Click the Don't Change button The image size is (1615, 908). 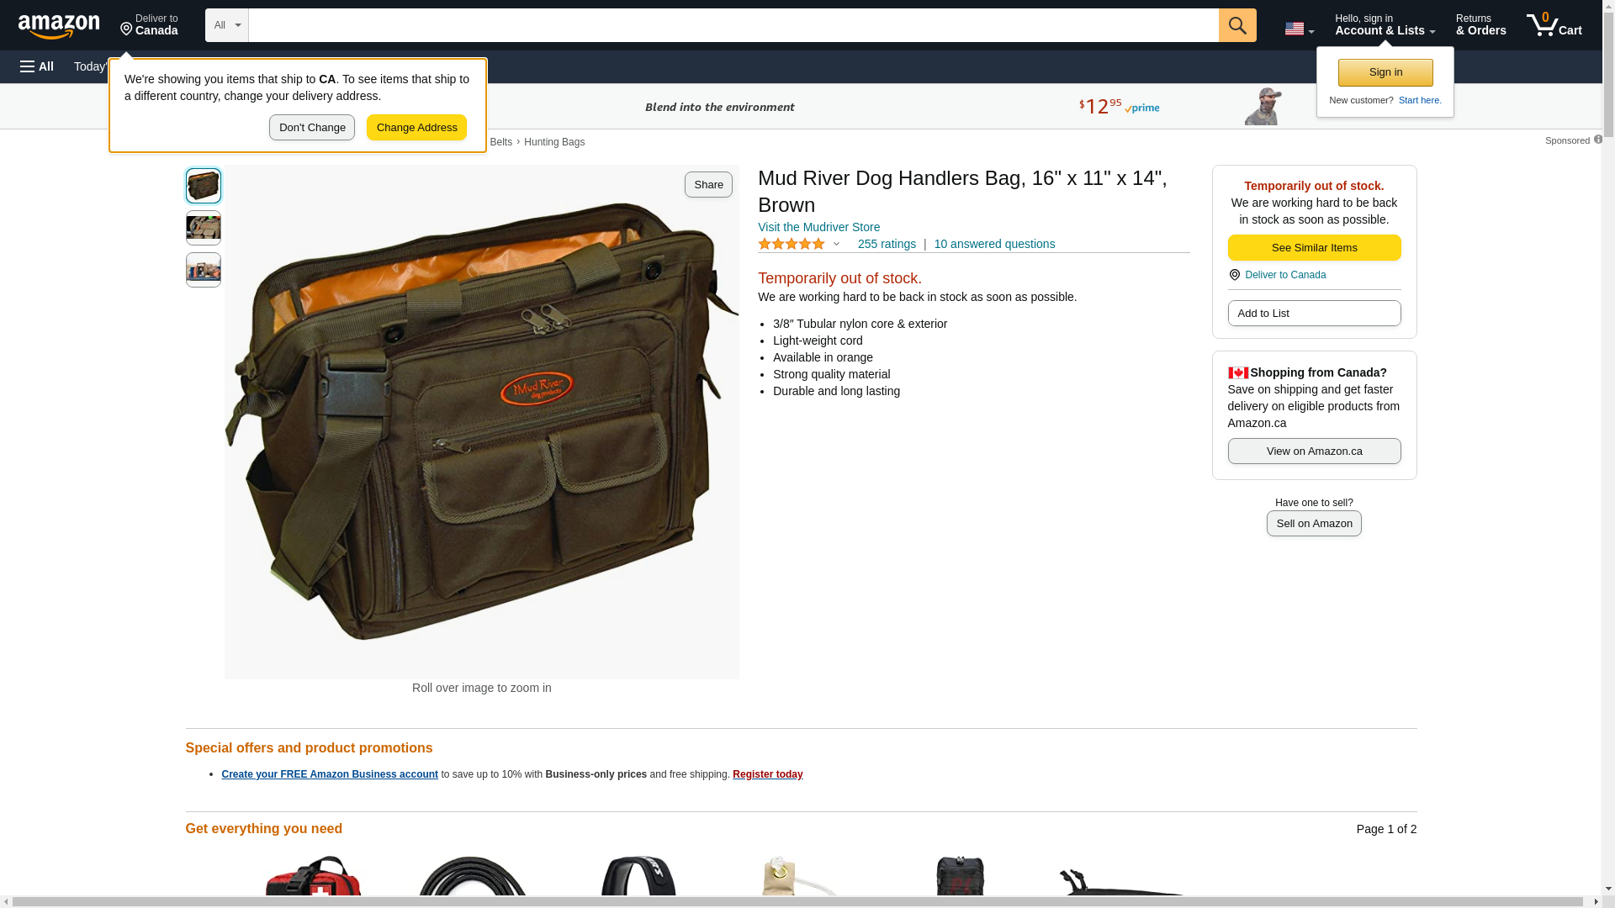312,128
